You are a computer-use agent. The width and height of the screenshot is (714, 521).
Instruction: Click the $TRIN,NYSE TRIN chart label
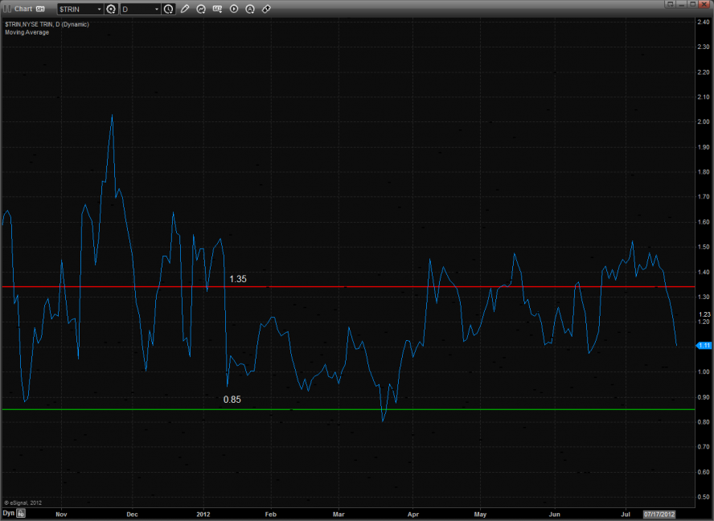coord(47,24)
